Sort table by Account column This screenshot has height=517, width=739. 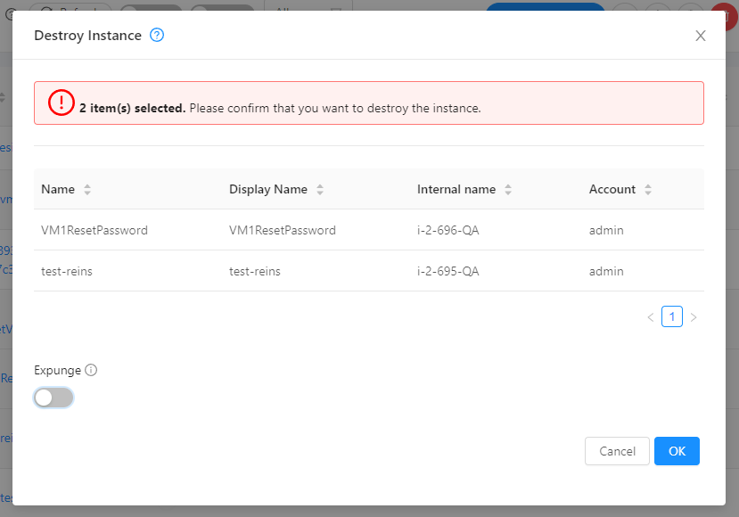click(648, 190)
